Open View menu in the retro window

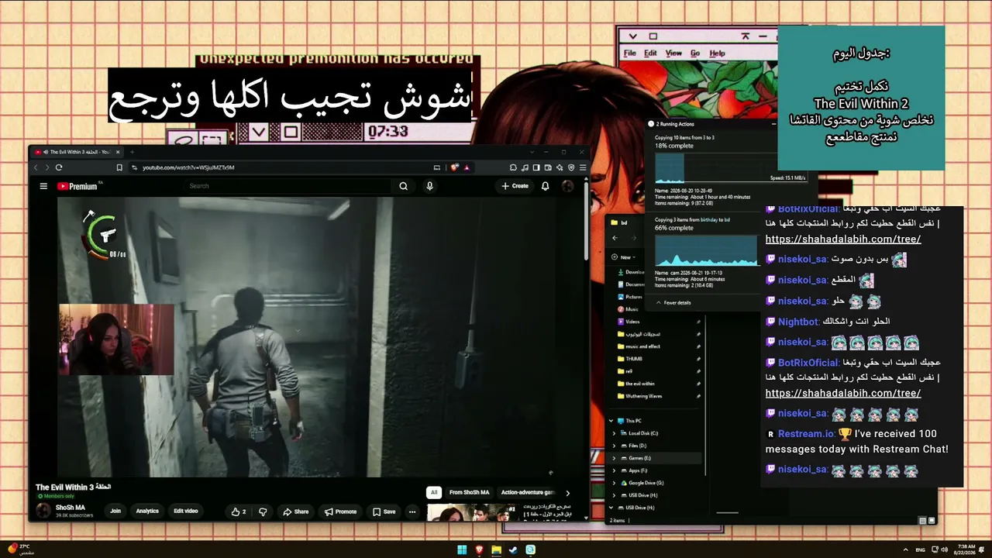click(x=673, y=53)
